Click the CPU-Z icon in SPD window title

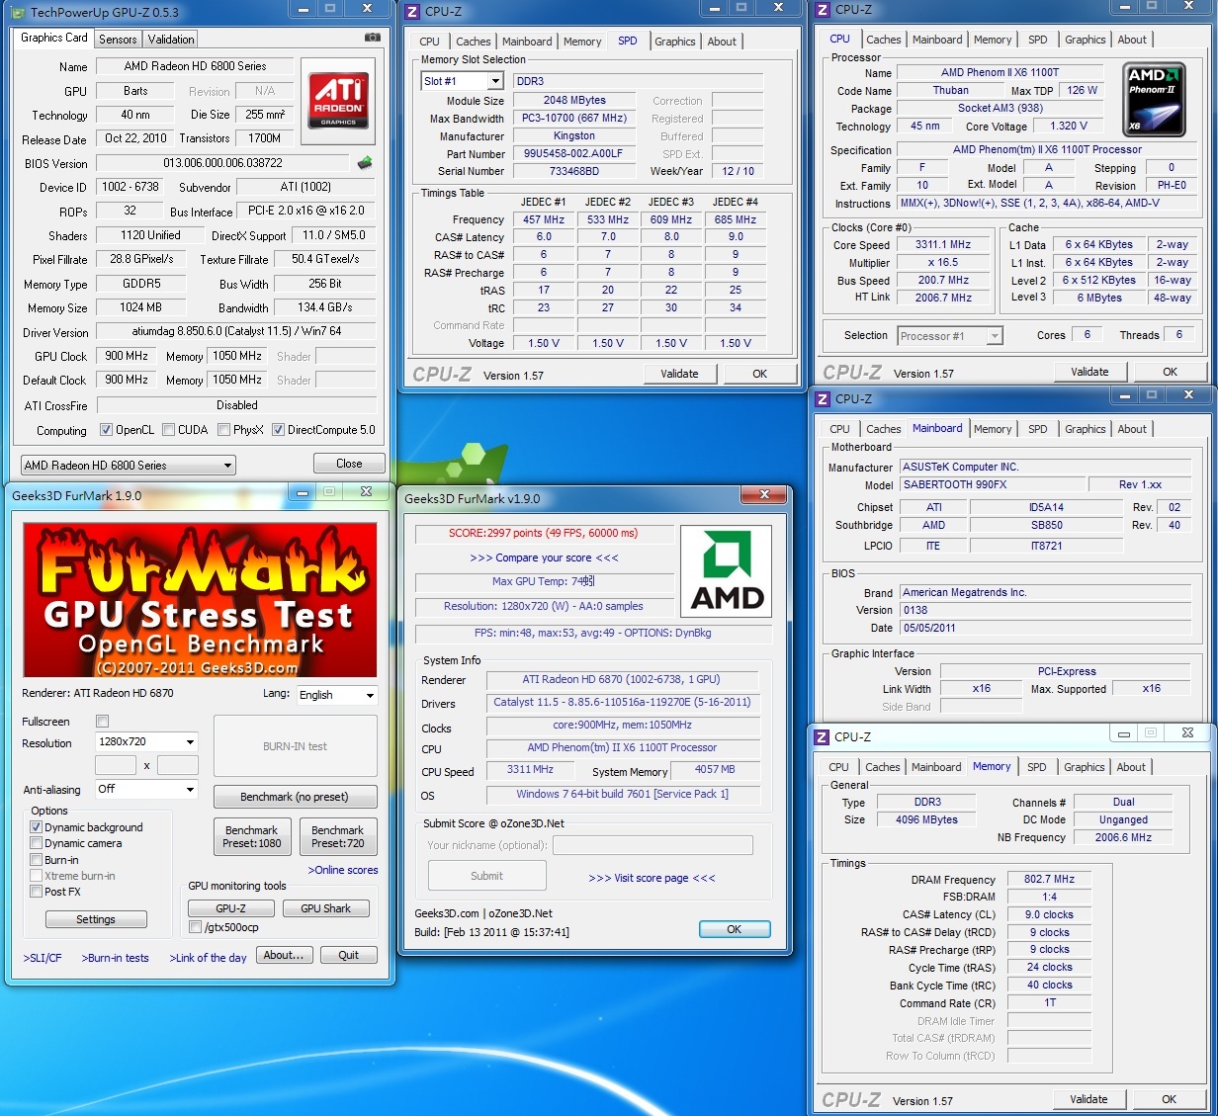(413, 11)
